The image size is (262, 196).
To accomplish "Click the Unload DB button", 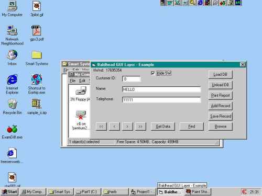I will click(220, 85).
